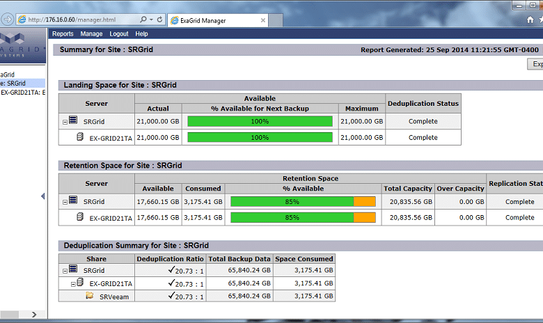Click EX-GRID21TA server icon in Deduplication Summary
Viewport: 543px width, 323px height.
80,282
